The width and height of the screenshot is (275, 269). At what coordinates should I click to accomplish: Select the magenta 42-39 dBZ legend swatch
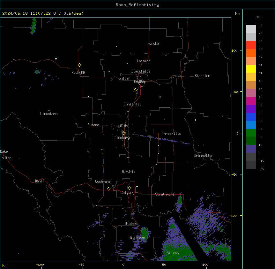point(251,101)
